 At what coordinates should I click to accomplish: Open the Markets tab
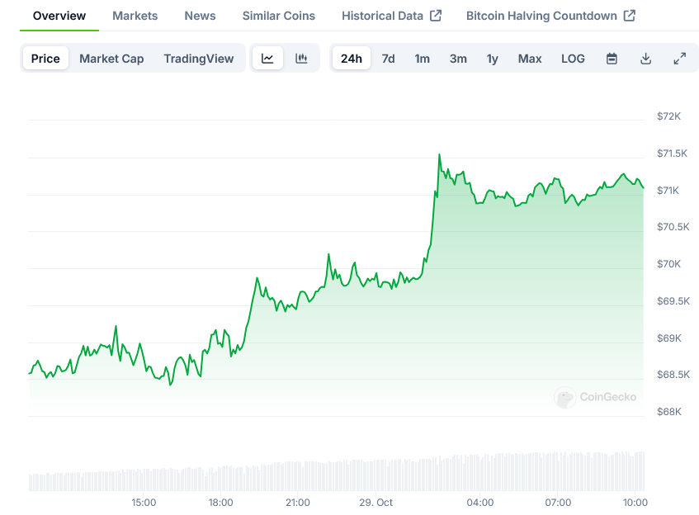tap(135, 16)
